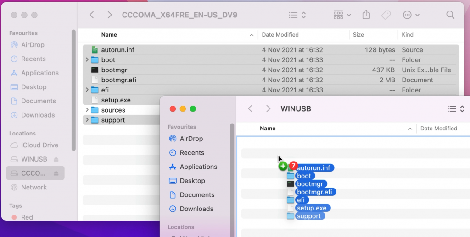Open Desktop in the CCCOMA window sidebar
The width and height of the screenshot is (470, 237).
[28, 87]
